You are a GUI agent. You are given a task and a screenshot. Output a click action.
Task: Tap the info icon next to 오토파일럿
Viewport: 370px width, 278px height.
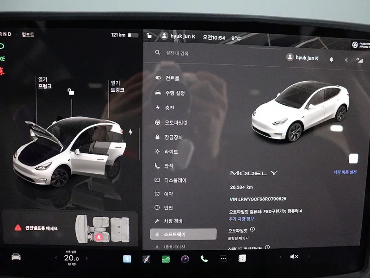(253, 229)
